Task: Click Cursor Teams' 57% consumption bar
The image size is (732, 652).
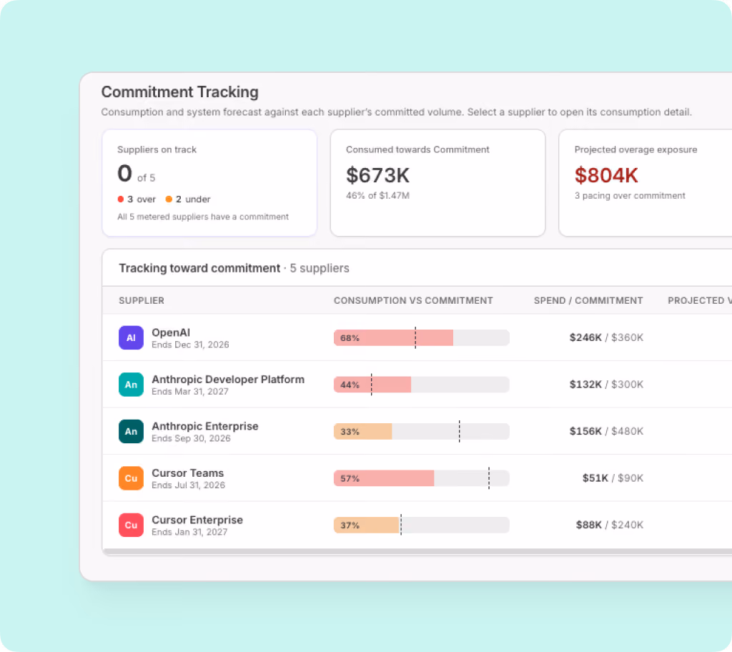Action: pos(422,478)
